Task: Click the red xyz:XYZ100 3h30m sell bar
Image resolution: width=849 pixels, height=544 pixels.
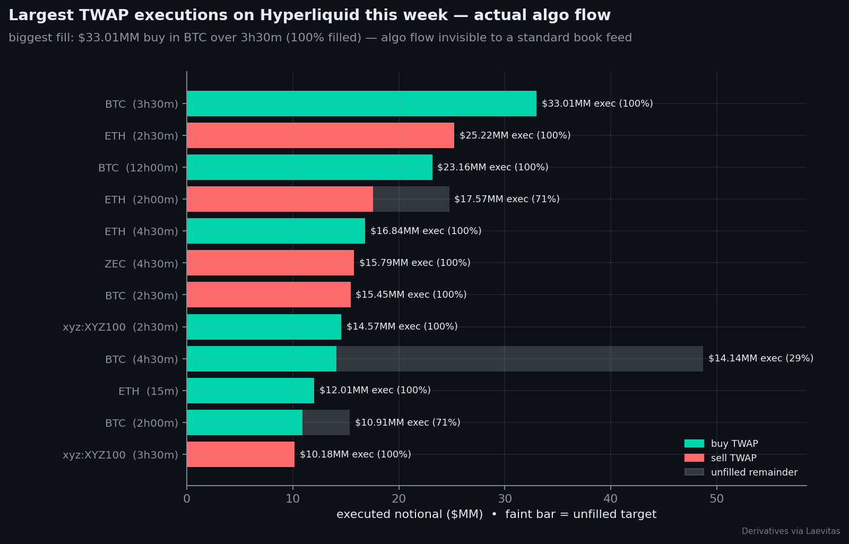Action: [240, 454]
